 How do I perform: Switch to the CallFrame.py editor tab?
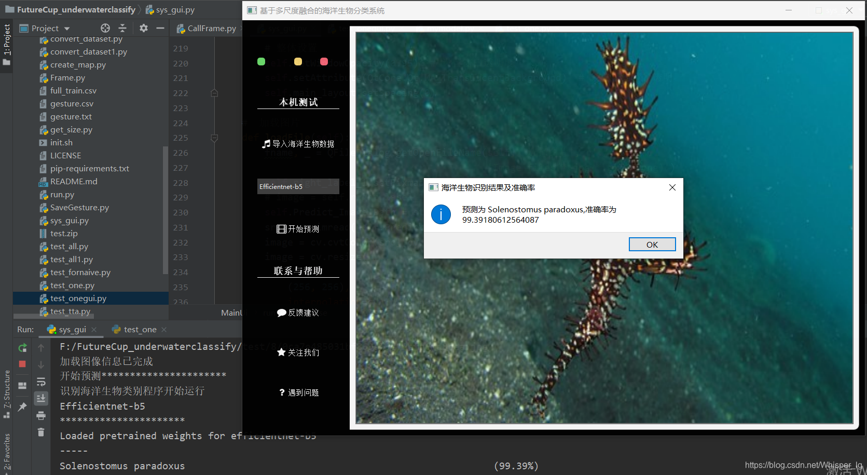click(x=207, y=28)
